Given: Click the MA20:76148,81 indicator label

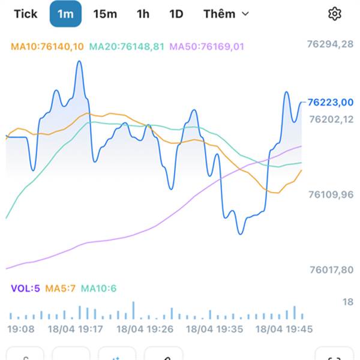Looking at the screenshot, I should tap(127, 46).
